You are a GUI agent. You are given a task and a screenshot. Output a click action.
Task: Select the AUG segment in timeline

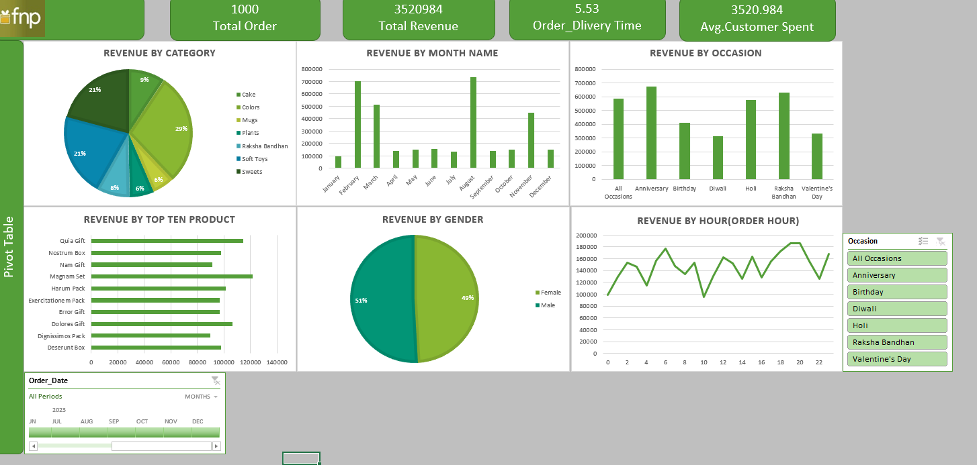94,432
